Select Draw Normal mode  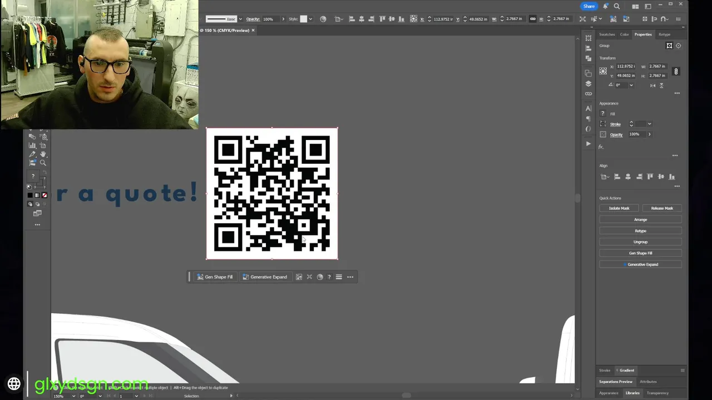30,204
